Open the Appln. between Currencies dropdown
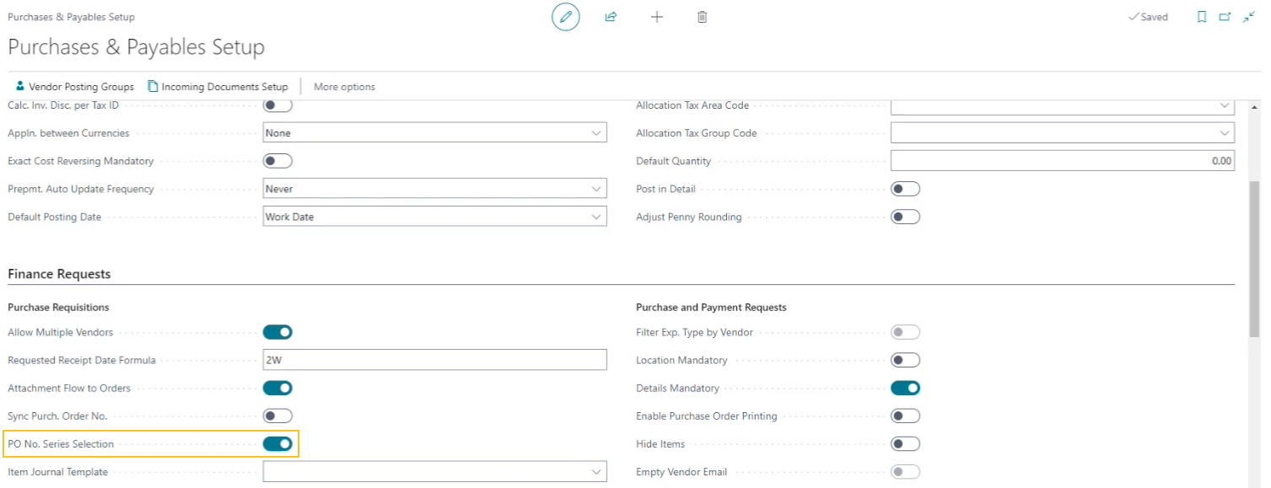The height and width of the screenshot is (488, 1271). click(x=597, y=132)
